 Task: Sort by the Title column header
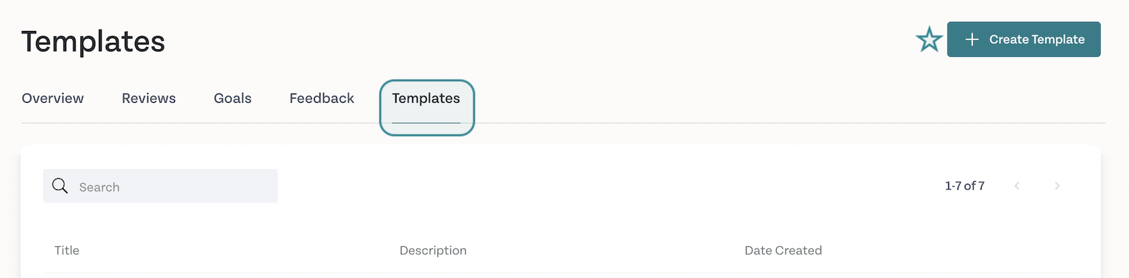(67, 251)
